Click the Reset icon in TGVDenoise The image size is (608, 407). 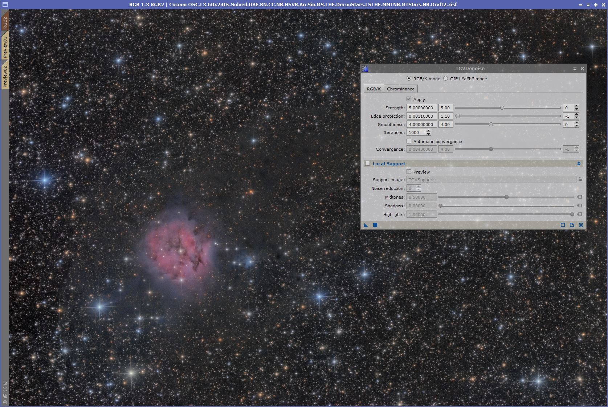pos(581,225)
